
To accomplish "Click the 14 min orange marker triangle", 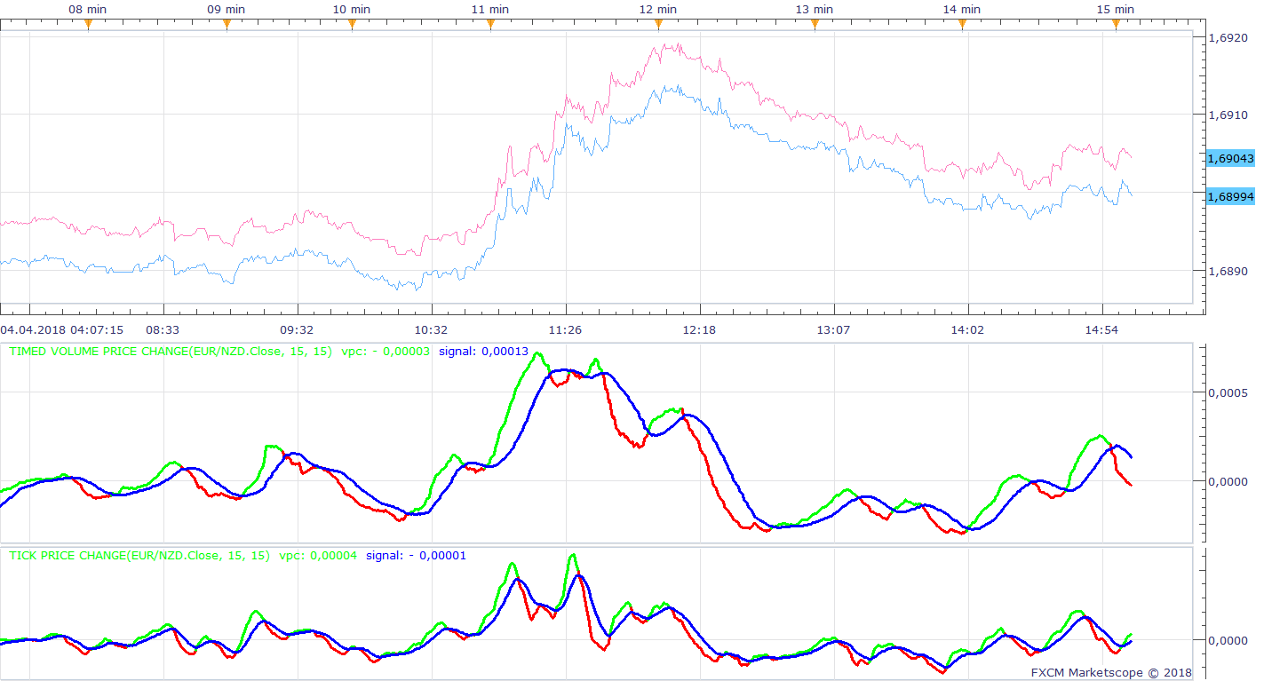I will (962, 24).
